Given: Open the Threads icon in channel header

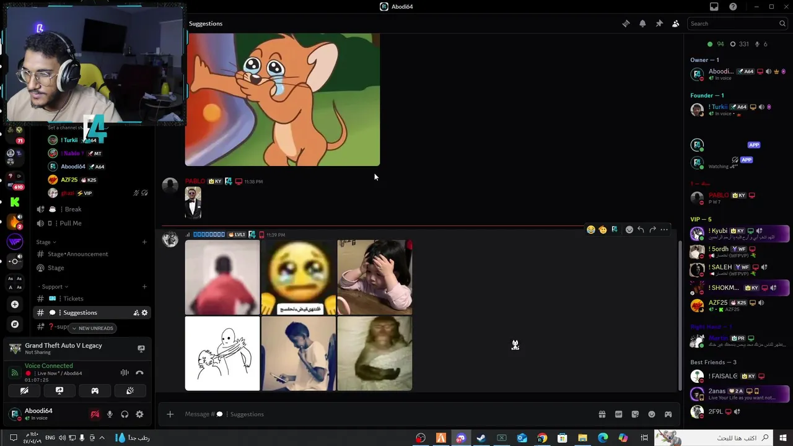Looking at the screenshot, I should click(x=626, y=24).
